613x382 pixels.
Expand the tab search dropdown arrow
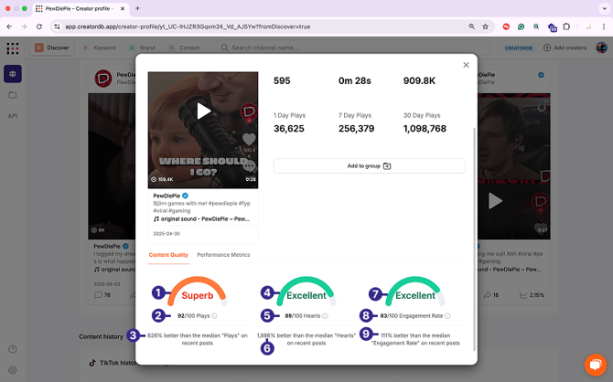tap(605, 8)
